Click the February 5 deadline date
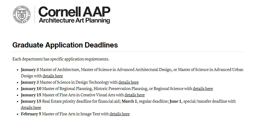 (x=31, y=114)
